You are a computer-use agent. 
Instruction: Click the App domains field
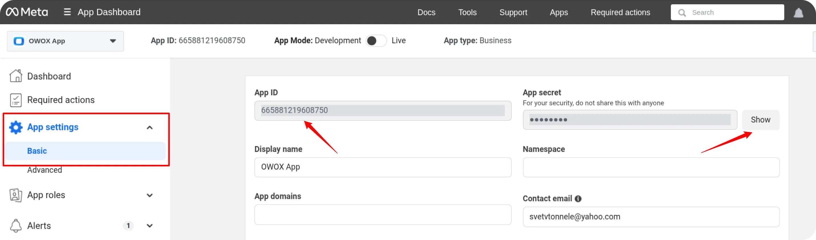(383, 215)
